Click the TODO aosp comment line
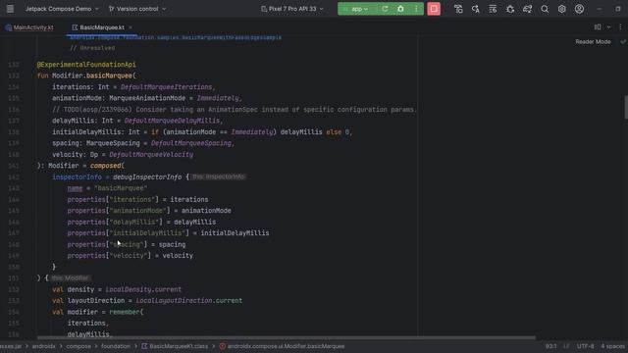The height and width of the screenshot is (353, 628). (x=235, y=109)
